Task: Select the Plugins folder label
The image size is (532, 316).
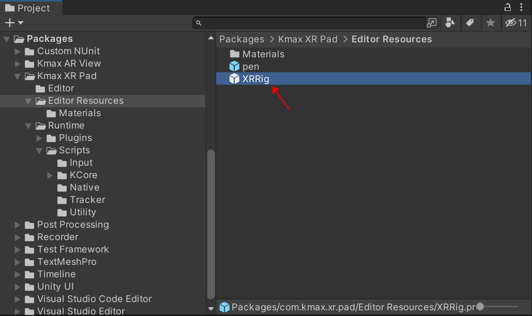Action: click(x=75, y=138)
